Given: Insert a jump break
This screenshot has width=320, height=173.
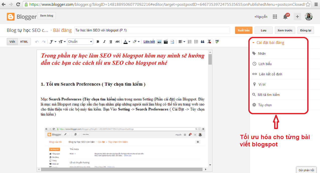Looking at the screenshot, I should pos(172,42).
